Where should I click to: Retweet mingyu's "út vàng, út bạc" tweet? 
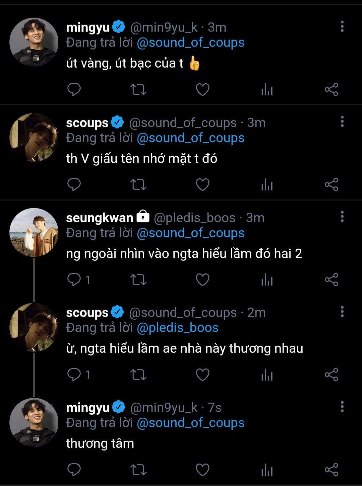point(138,90)
